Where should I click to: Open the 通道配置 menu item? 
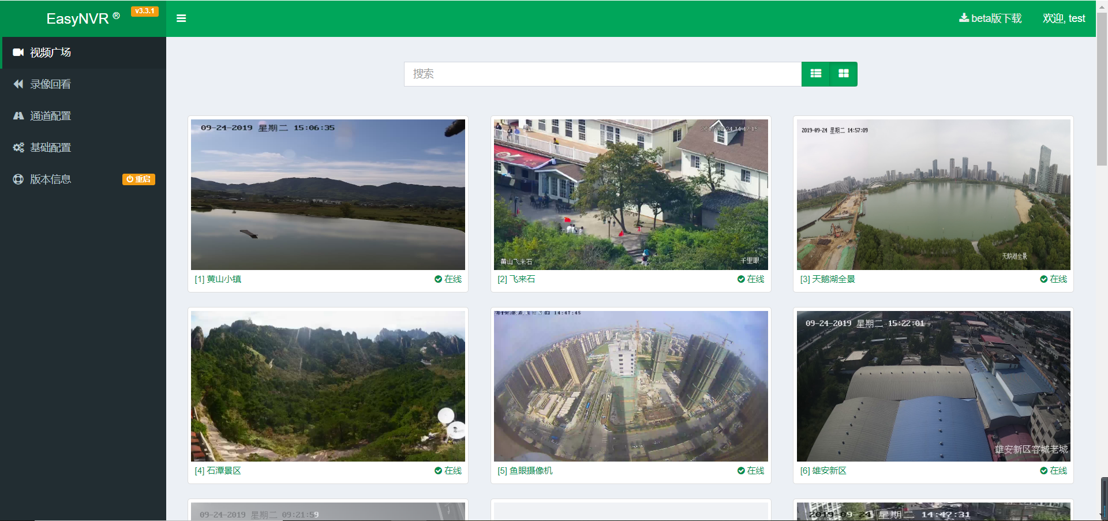pos(84,116)
